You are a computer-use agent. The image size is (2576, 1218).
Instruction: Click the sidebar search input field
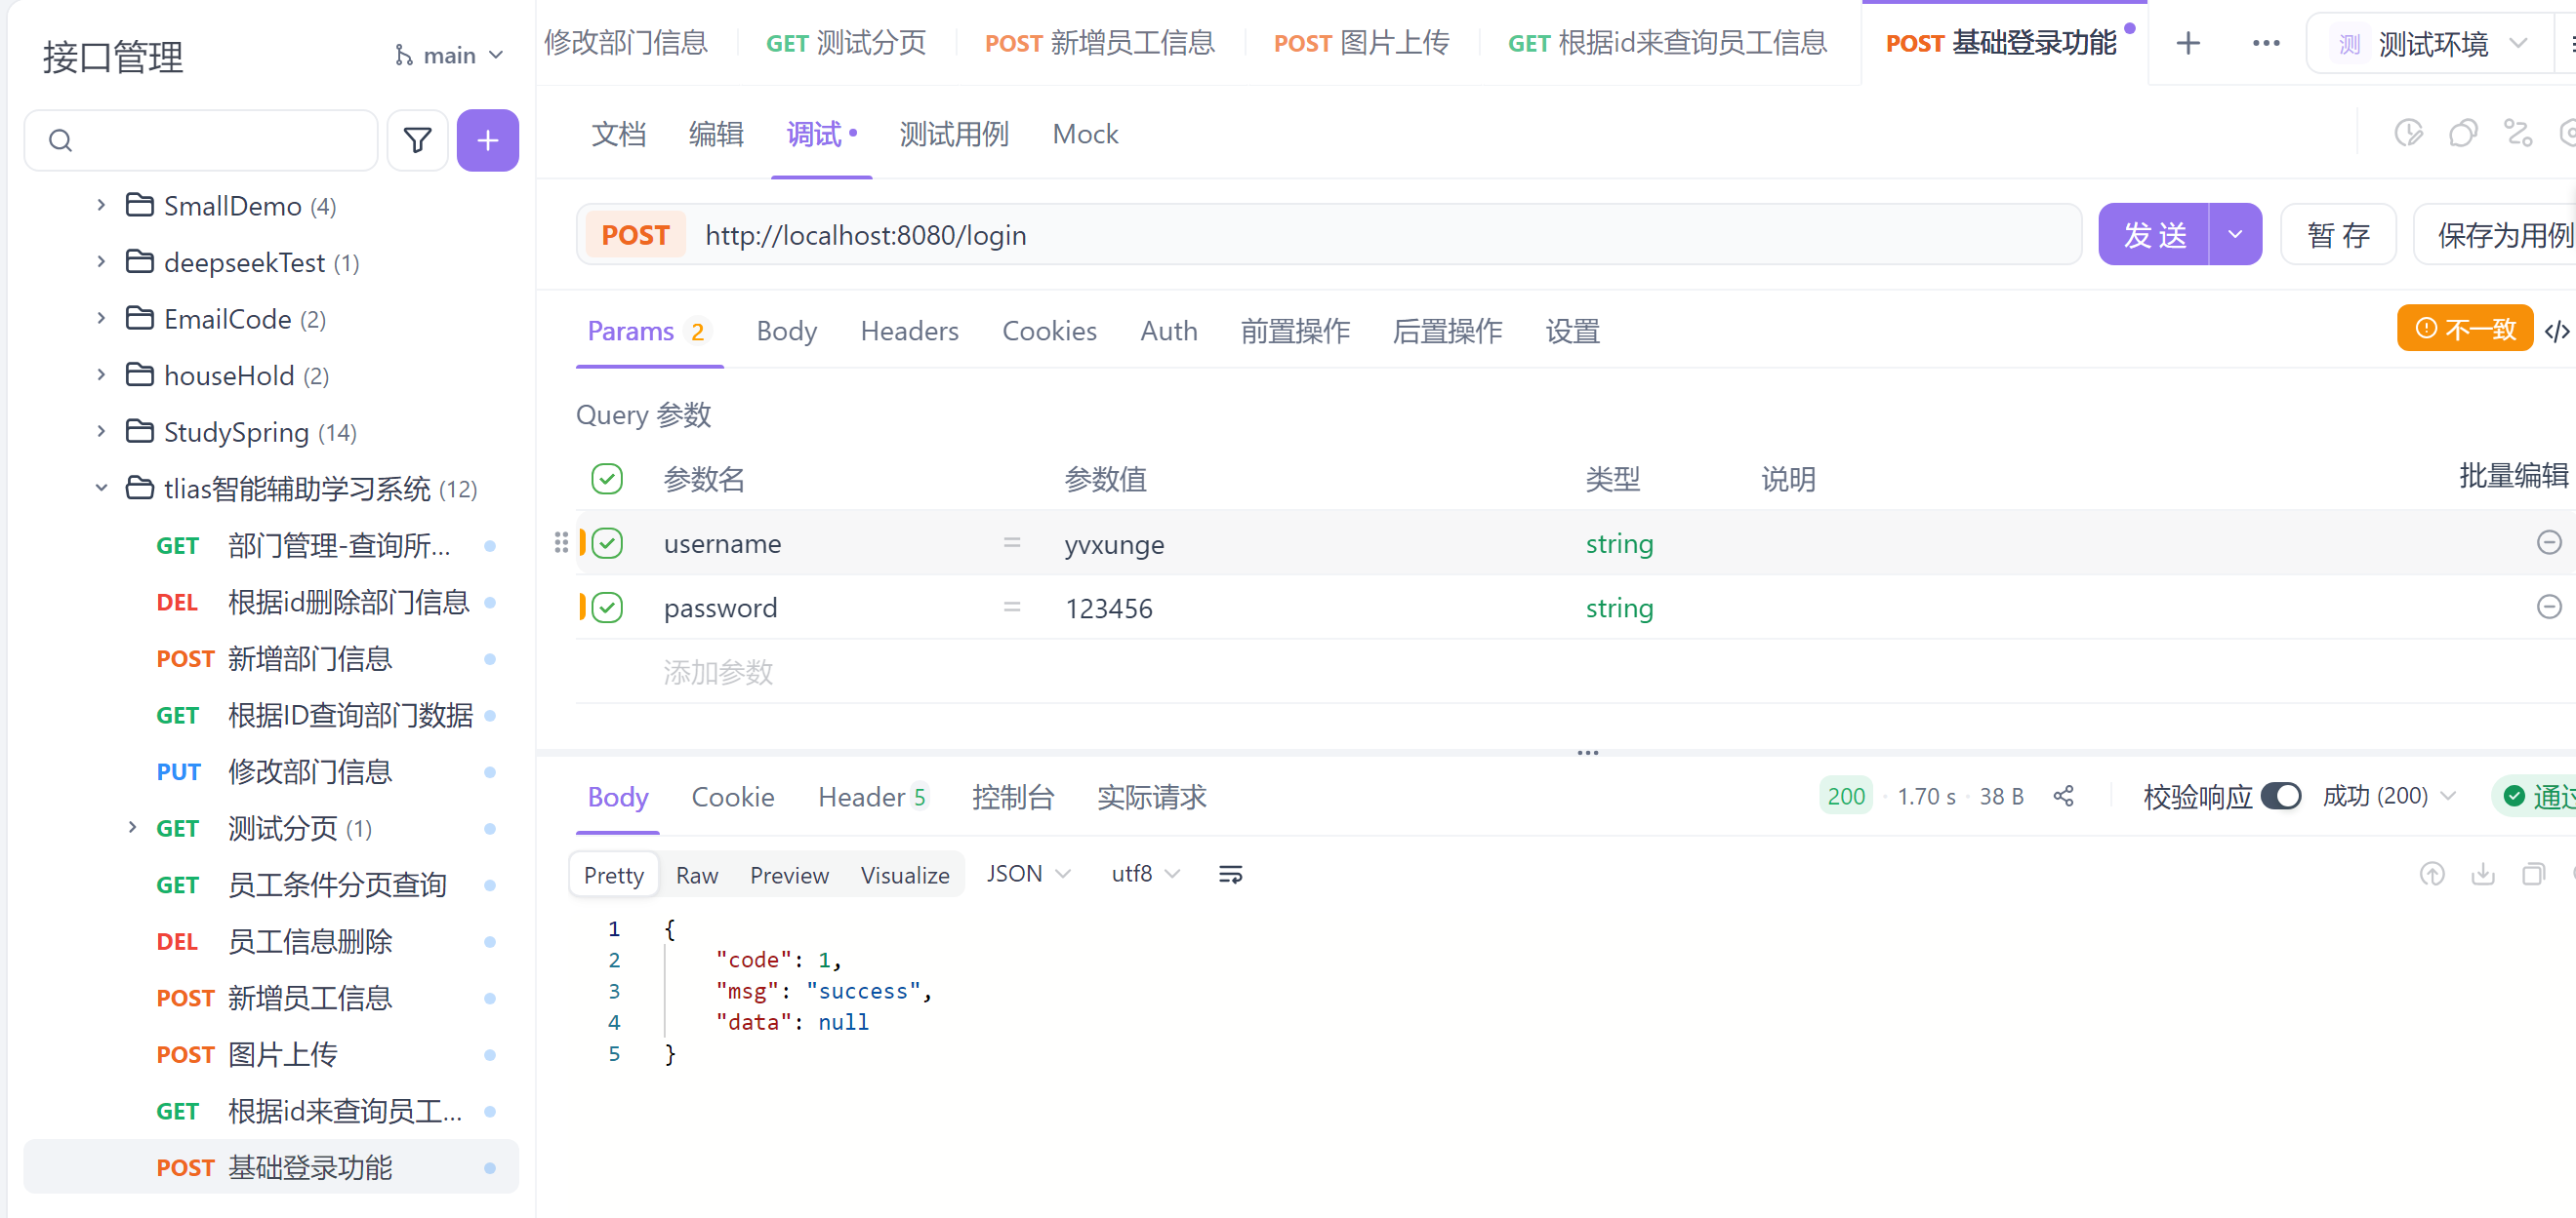[x=200, y=139]
